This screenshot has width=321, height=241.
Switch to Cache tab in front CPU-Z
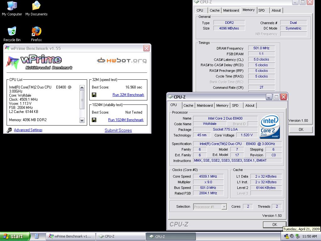(188, 105)
